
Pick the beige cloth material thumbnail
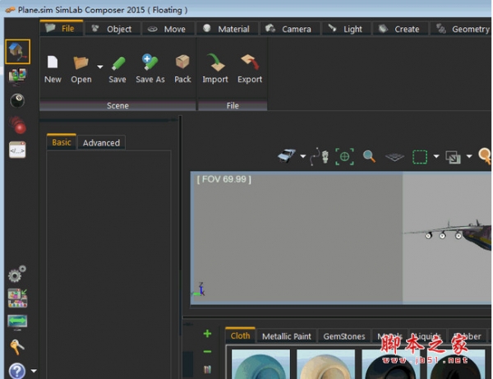[325, 364]
